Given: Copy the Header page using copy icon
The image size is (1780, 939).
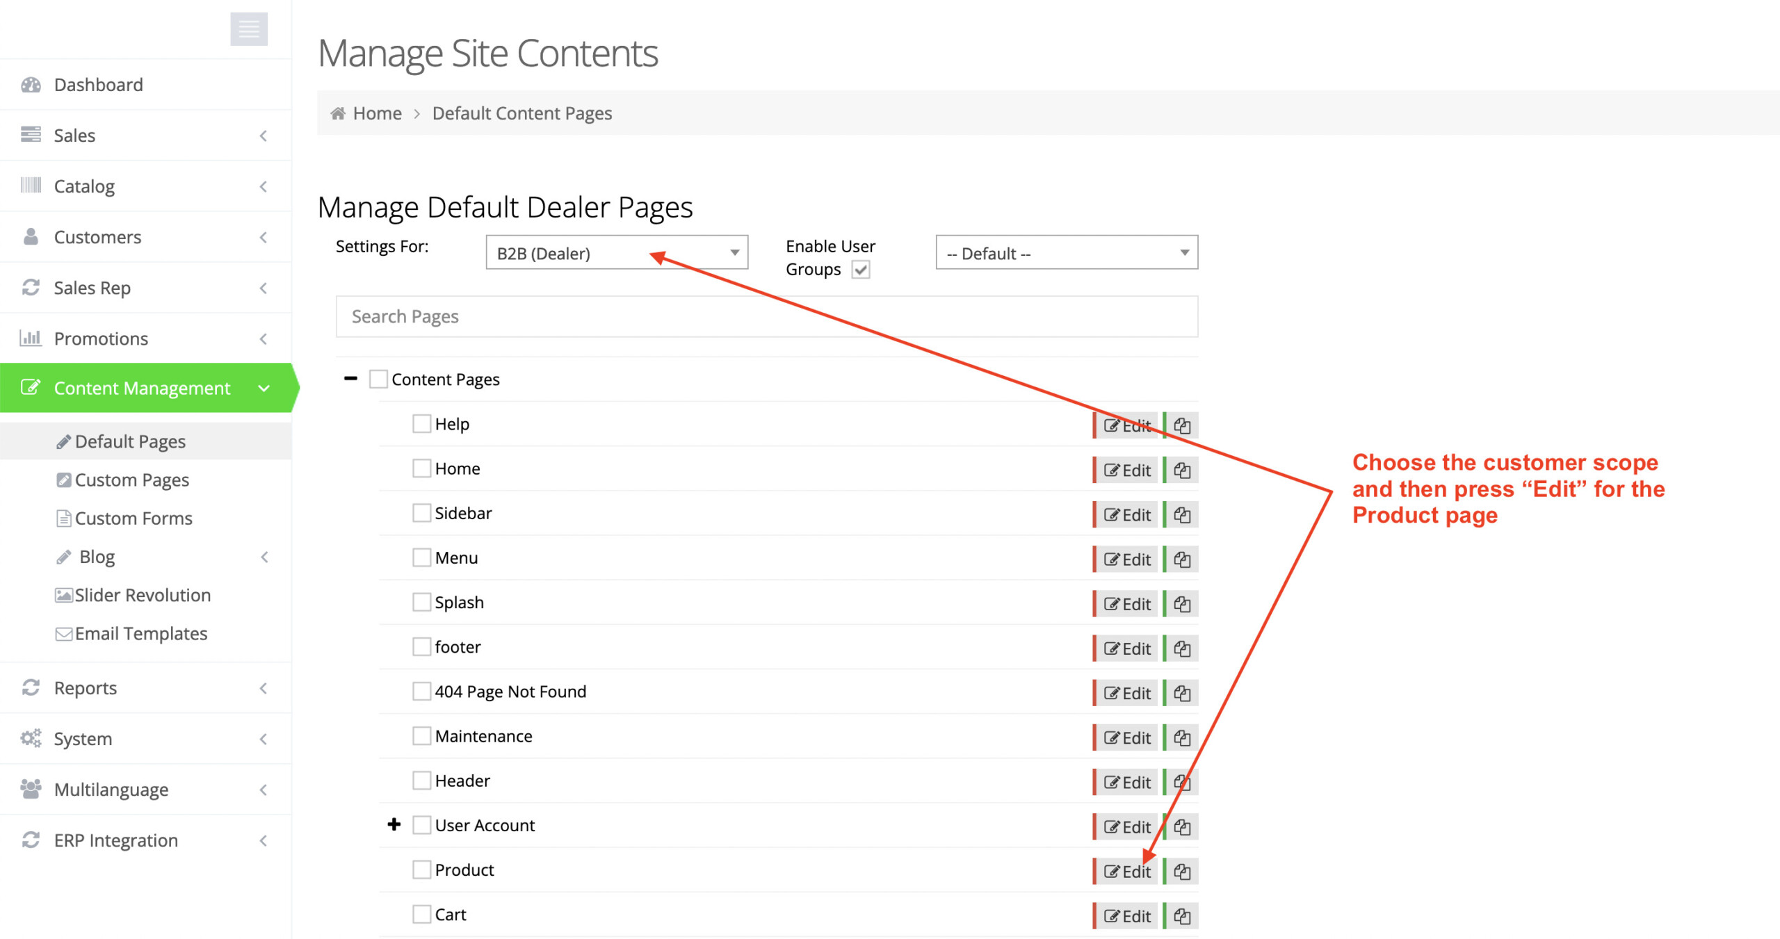Looking at the screenshot, I should click(1181, 782).
